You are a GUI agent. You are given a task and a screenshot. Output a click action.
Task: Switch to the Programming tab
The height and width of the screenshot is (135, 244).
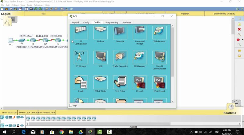112,22
